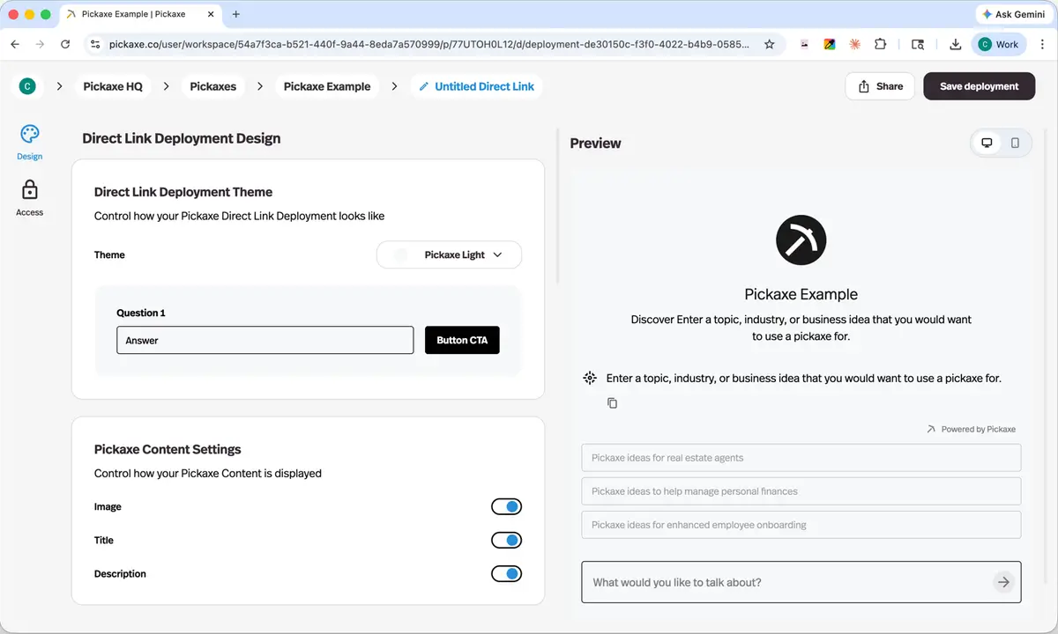Screen dimensions: 1058x634
Task: Bookmark page with the star icon
Action: pos(770,44)
